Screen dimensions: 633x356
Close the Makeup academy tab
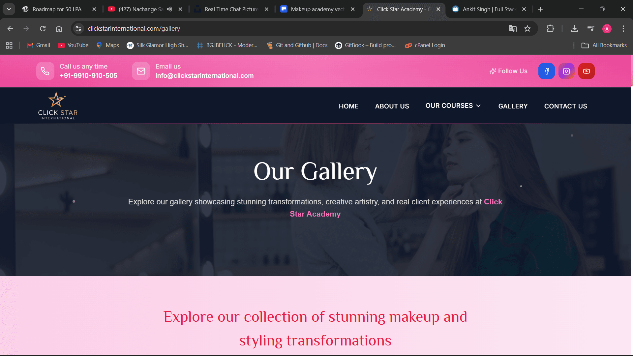pos(353,9)
